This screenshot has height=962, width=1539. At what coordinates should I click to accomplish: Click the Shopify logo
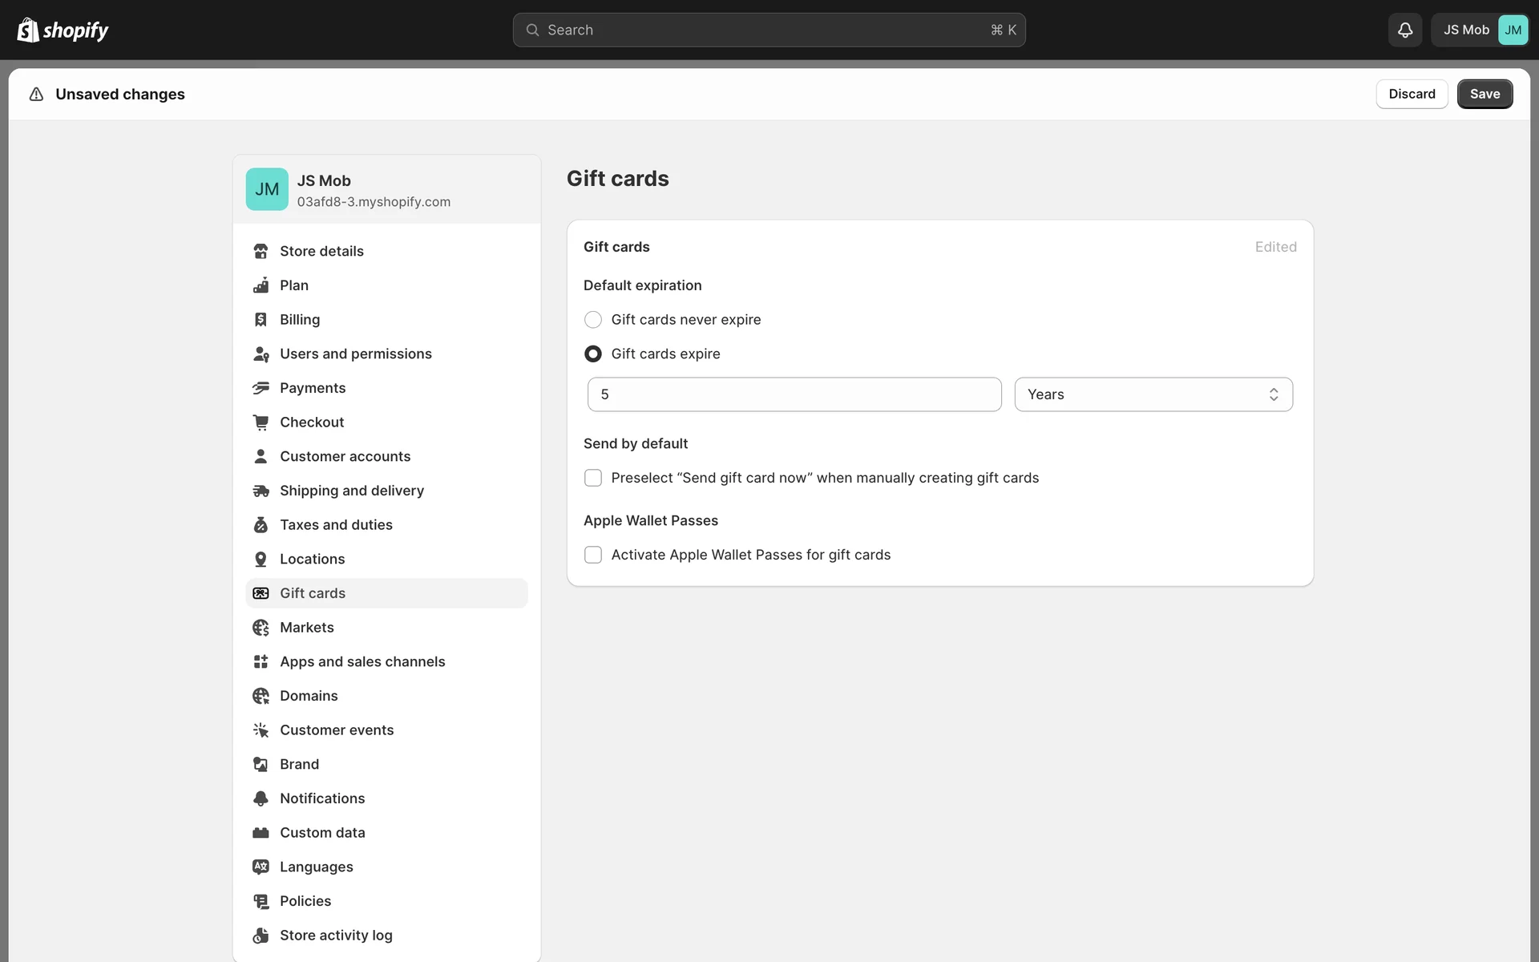63,30
